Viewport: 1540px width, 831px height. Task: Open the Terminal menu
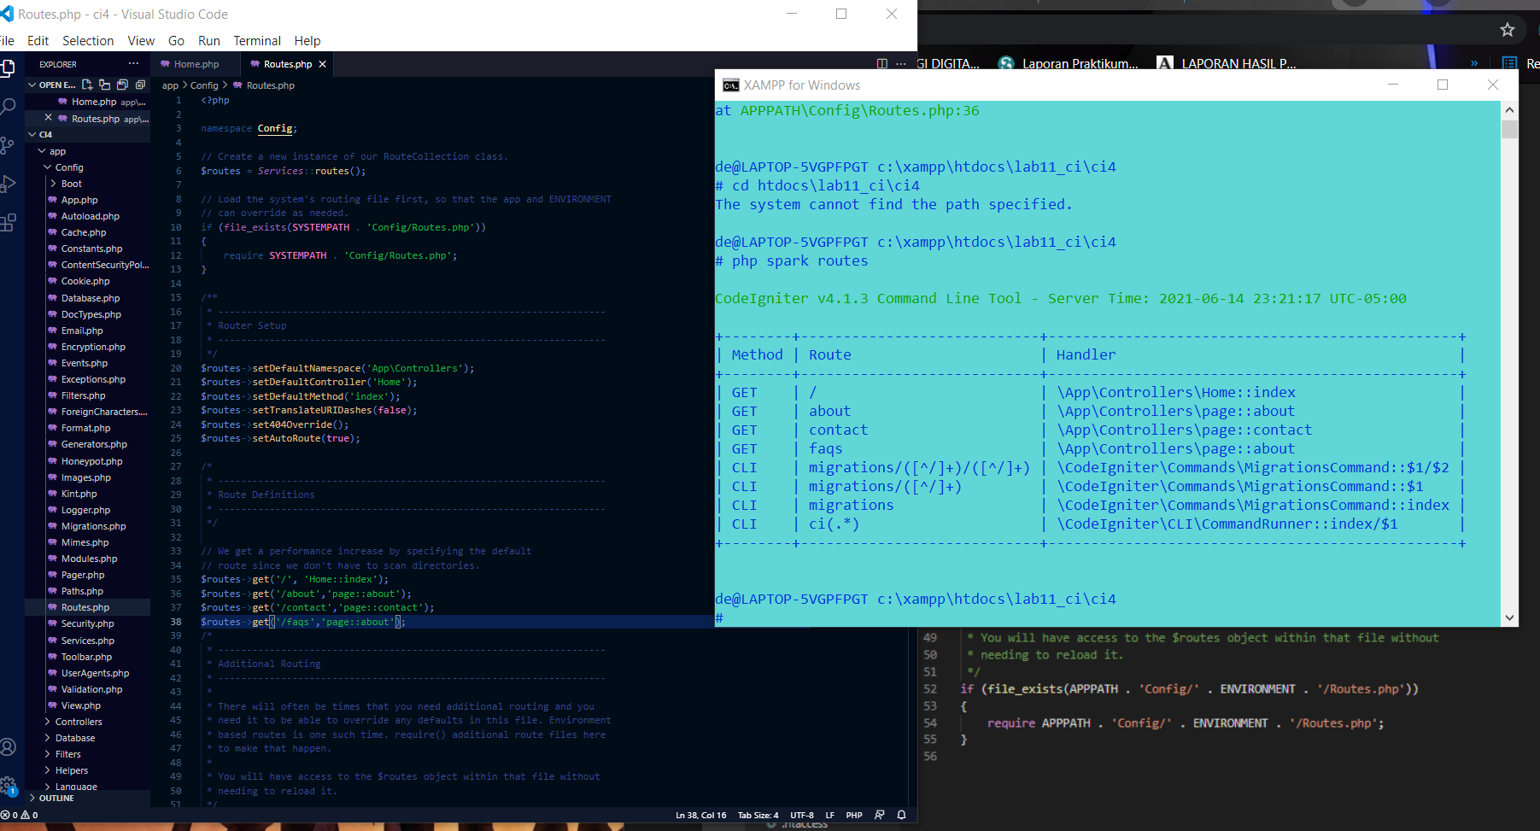(257, 40)
